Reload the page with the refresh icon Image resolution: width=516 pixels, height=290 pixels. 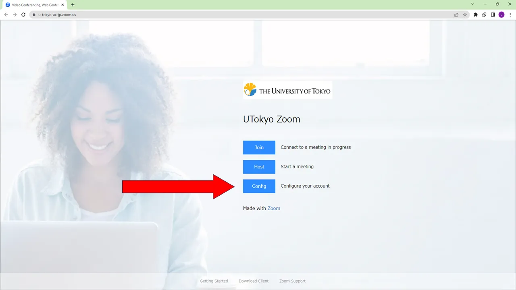(23, 14)
